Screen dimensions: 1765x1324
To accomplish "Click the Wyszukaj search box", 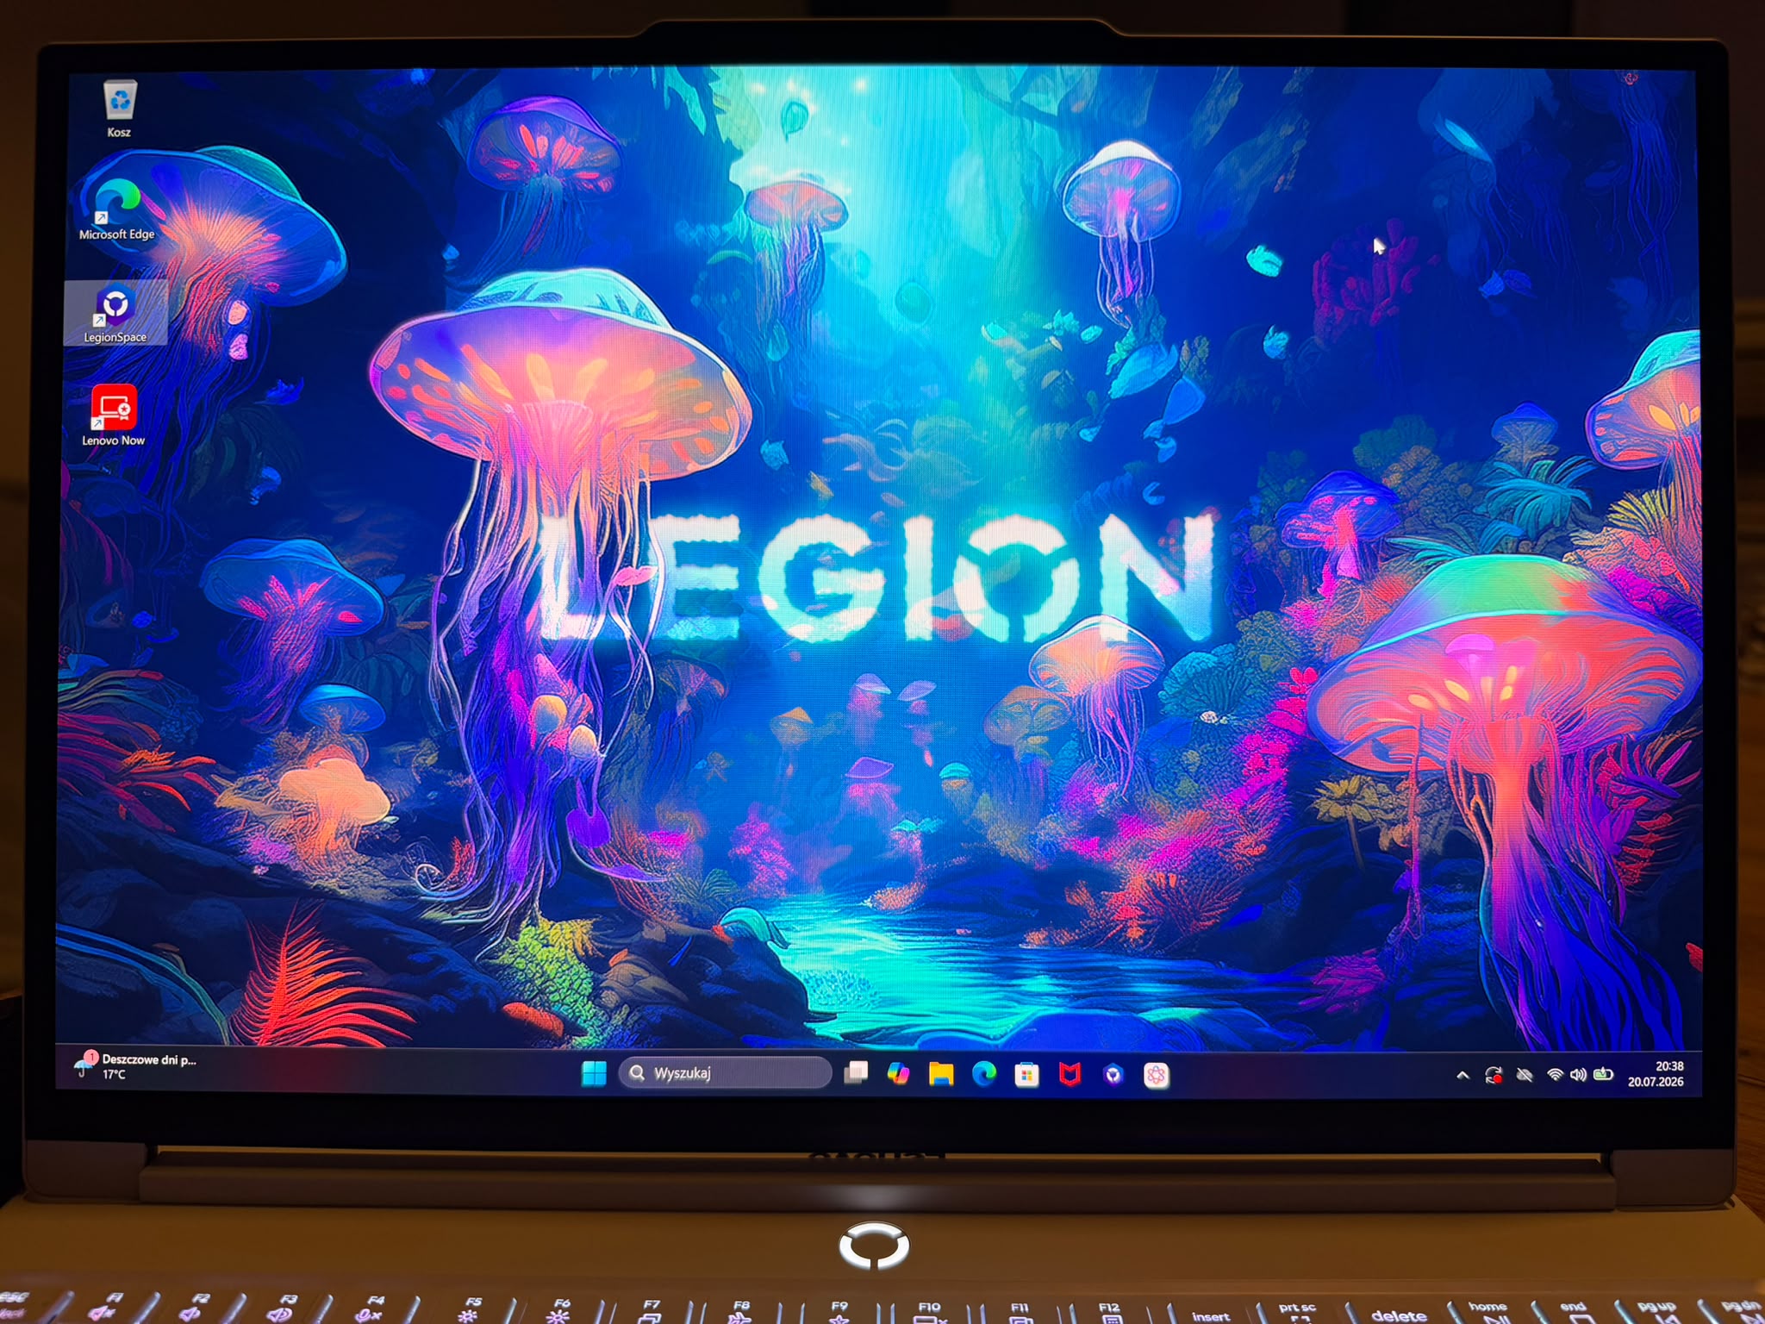I will [x=725, y=1073].
